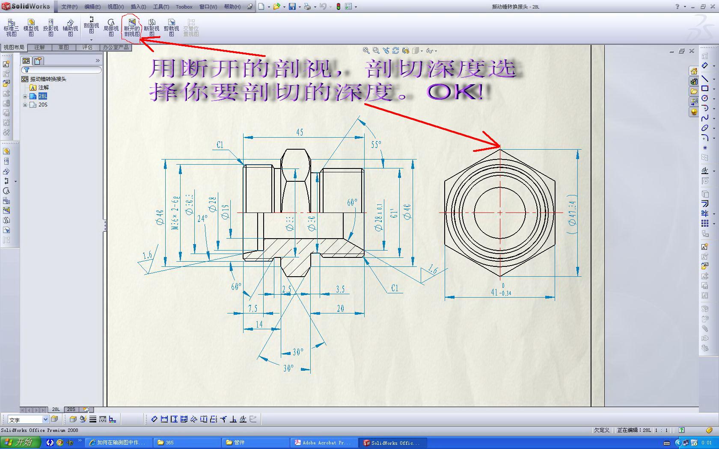Screen dimensions: 719x449
Task: Click the Zoom to Area icon
Action: [x=376, y=50]
